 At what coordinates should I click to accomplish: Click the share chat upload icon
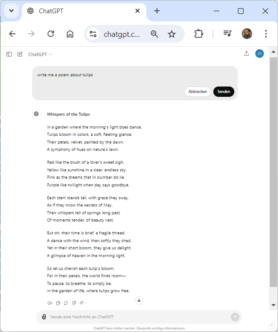click(246, 54)
